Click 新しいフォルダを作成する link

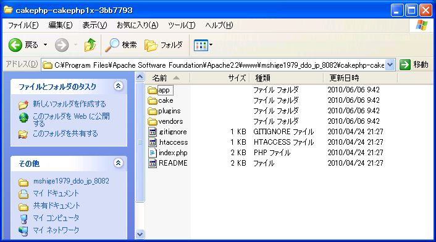70,104
